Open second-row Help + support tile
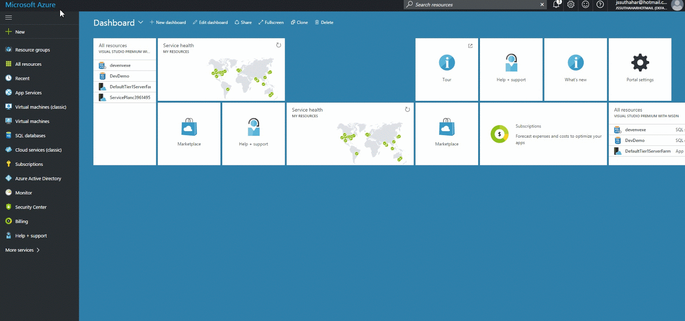685x321 pixels. click(x=253, y=134)
